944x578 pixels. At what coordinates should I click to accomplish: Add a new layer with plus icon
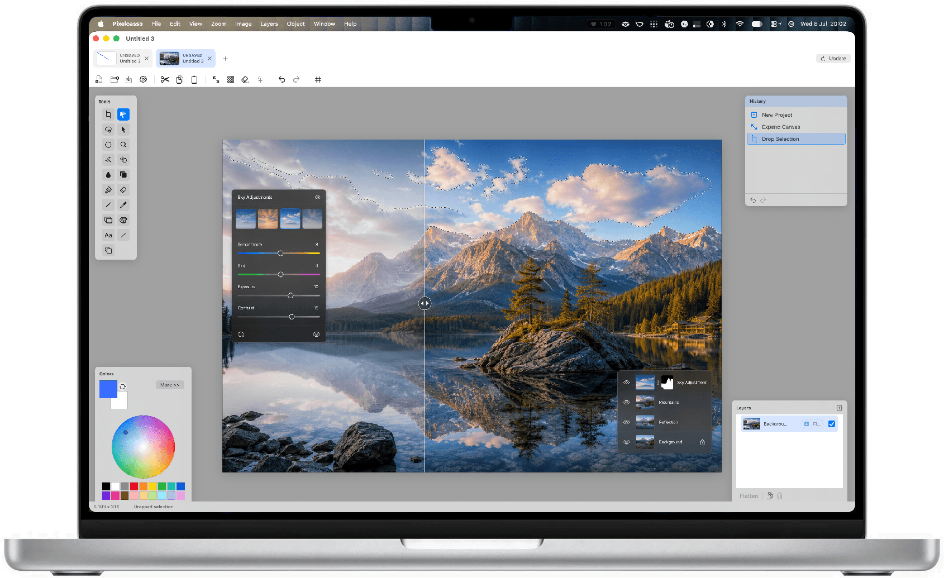[x=839, y=408]
